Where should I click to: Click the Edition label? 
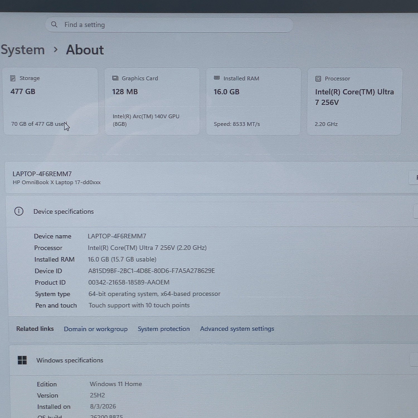[x=47, y=384]
